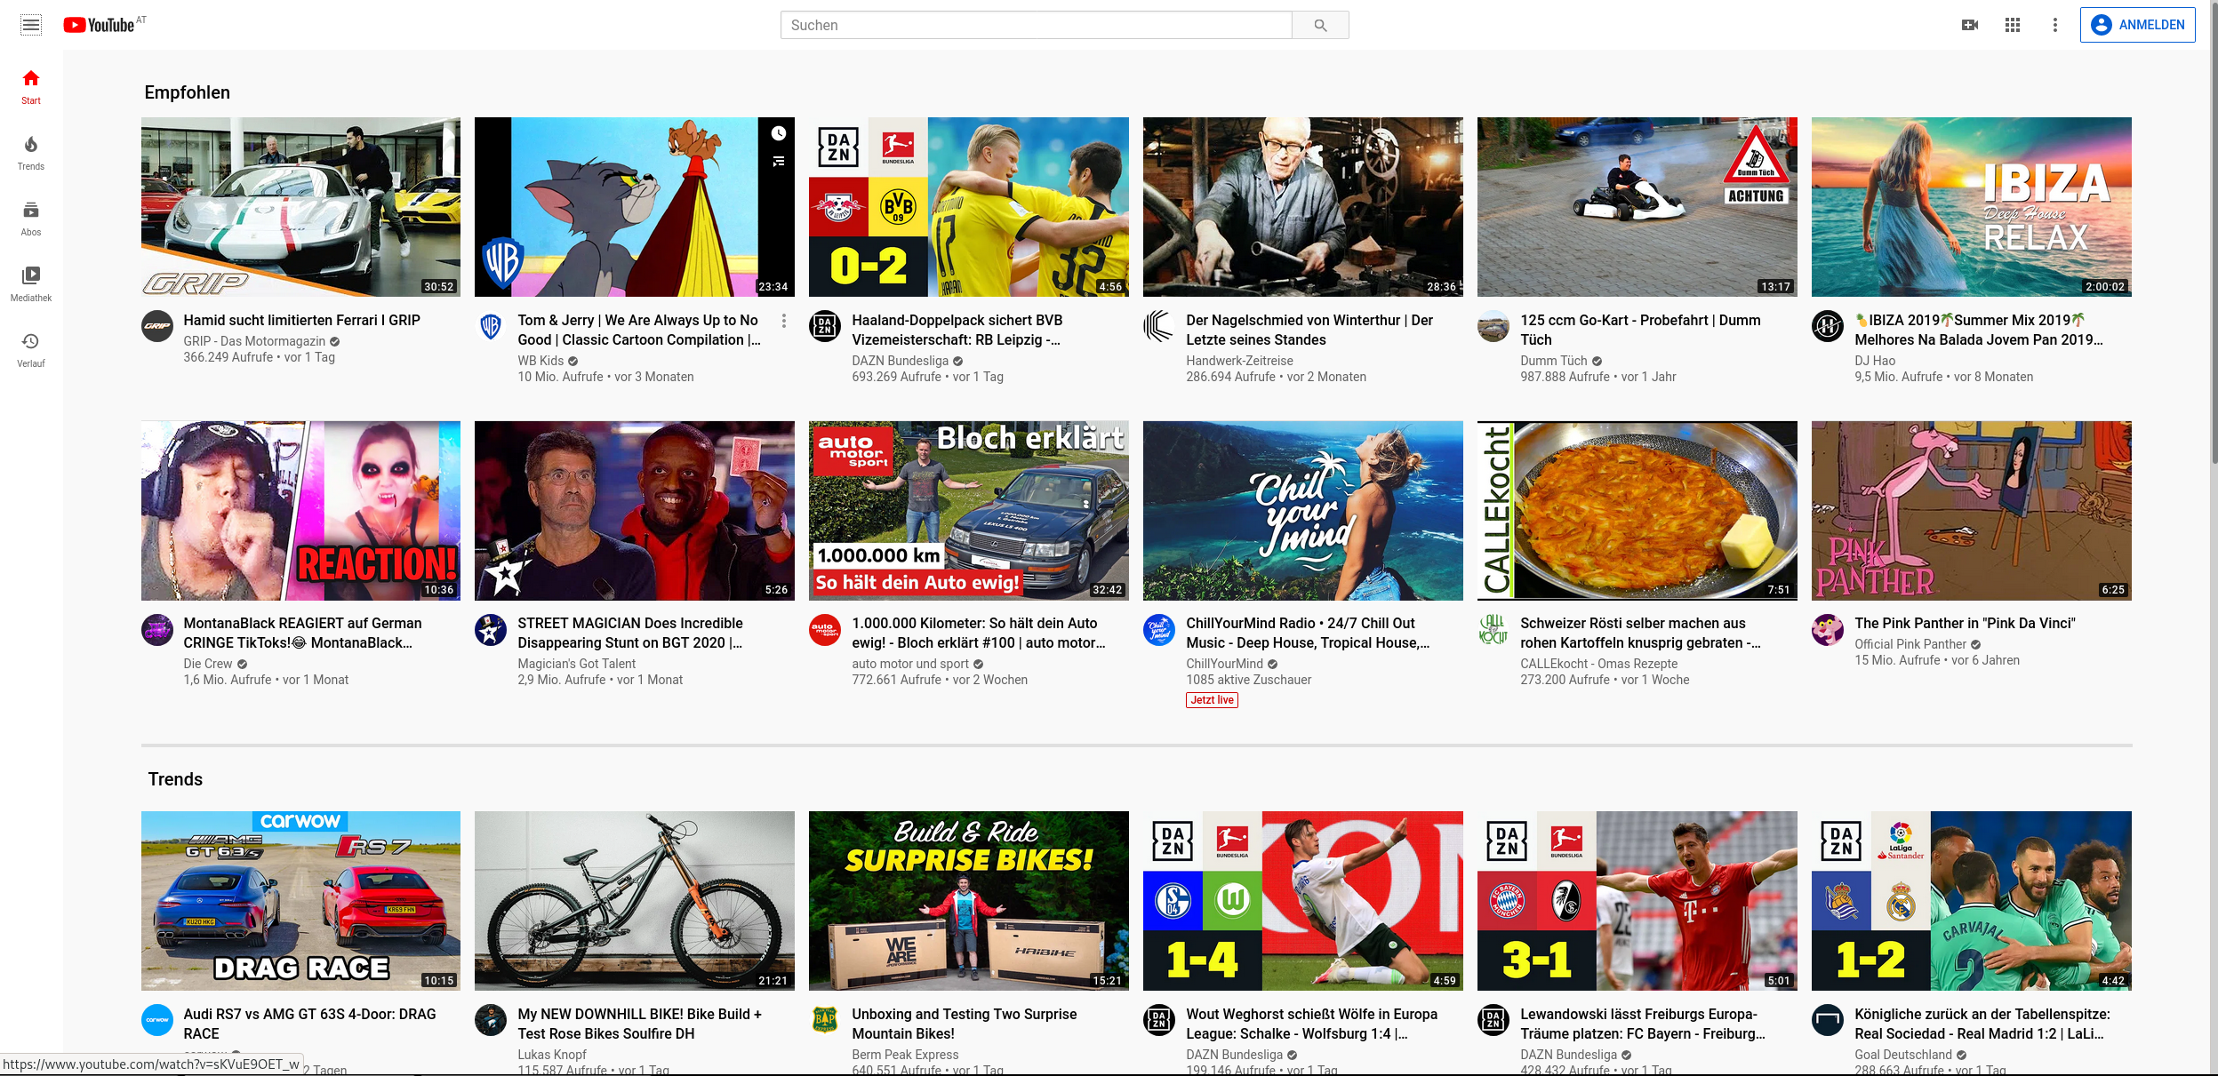Play Chill your mind live thumbnail
2218x1076 pixels.
[1303, 511]
